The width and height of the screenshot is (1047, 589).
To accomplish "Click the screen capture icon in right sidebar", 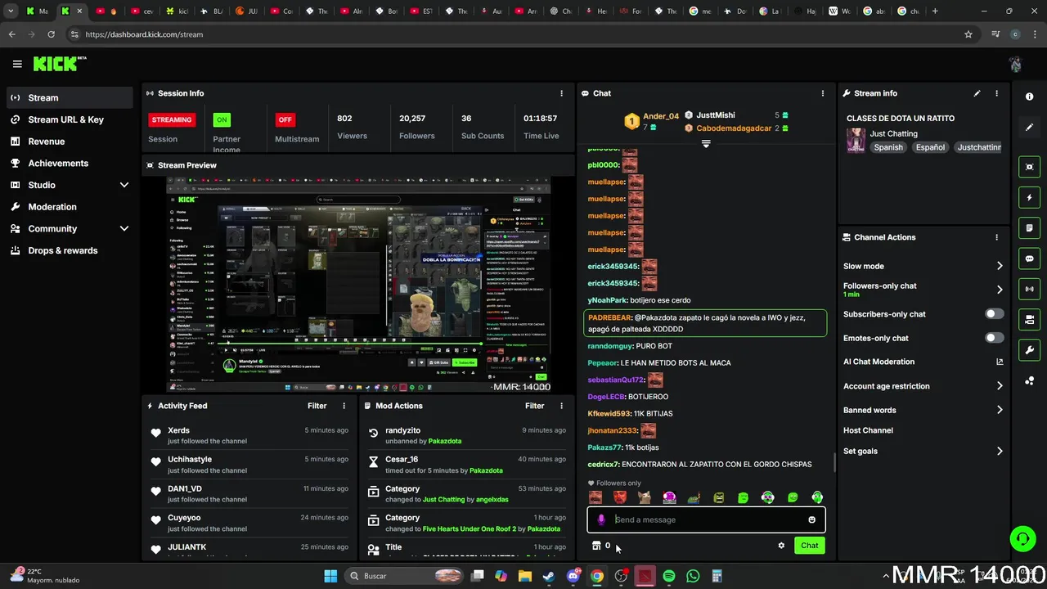I will coord(1029,167).
